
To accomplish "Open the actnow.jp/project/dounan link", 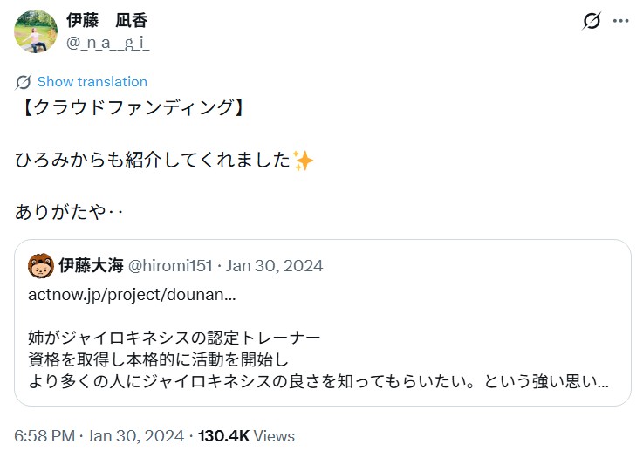I will pyautogui.click(x=132, y=294).
